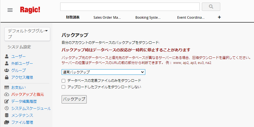This screenshot has width=254, height=127.
Task: Expand the デフォルトタブグループ selector
Action: click(x=27, y=34)
